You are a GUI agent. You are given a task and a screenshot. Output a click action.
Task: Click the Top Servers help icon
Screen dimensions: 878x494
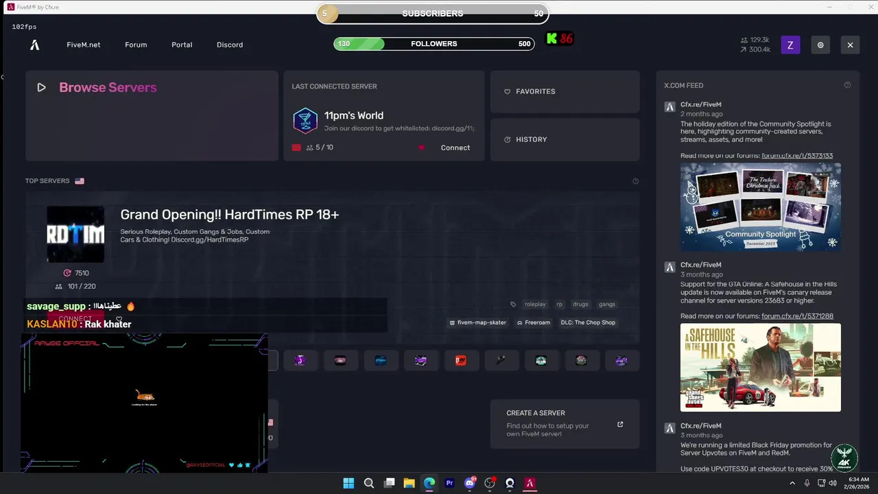[x=635, y=181]
